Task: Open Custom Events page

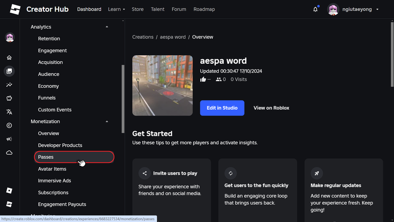Action: pos(55,110)
